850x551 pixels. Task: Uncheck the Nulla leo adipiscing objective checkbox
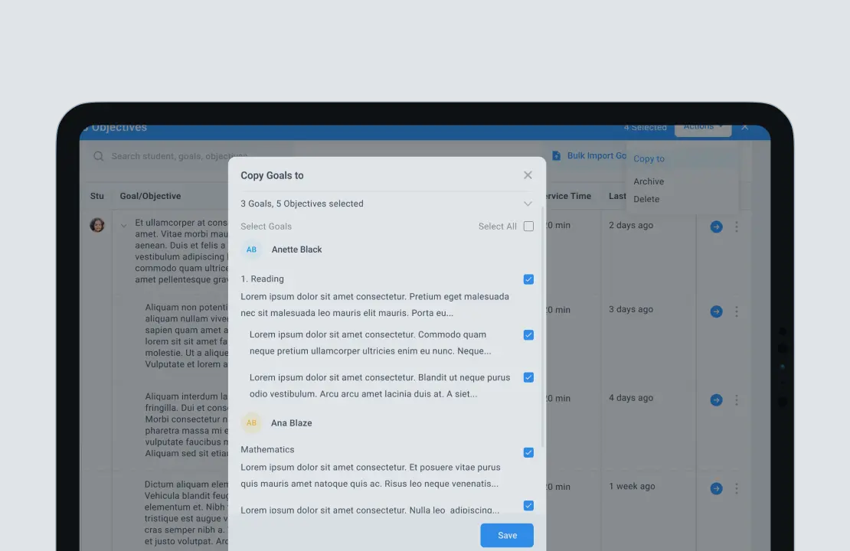pos(528,506)
